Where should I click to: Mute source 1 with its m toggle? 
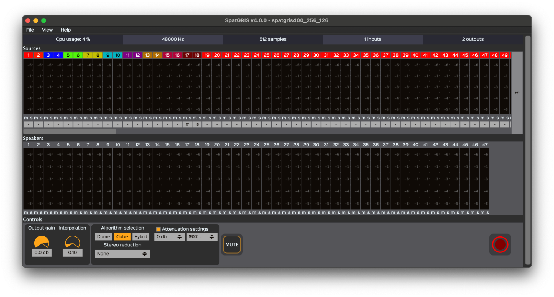(x=26, y=118)
